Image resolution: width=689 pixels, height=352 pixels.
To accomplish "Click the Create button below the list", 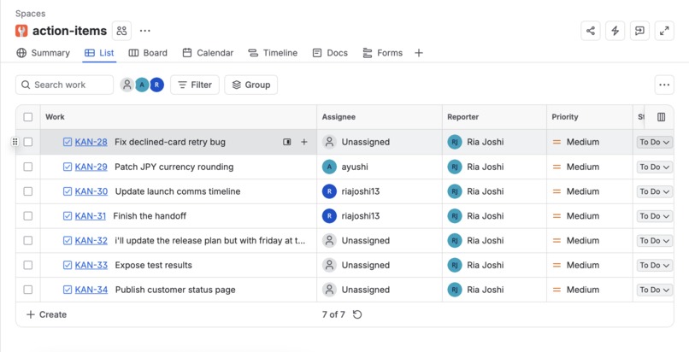I will point(46,314).
